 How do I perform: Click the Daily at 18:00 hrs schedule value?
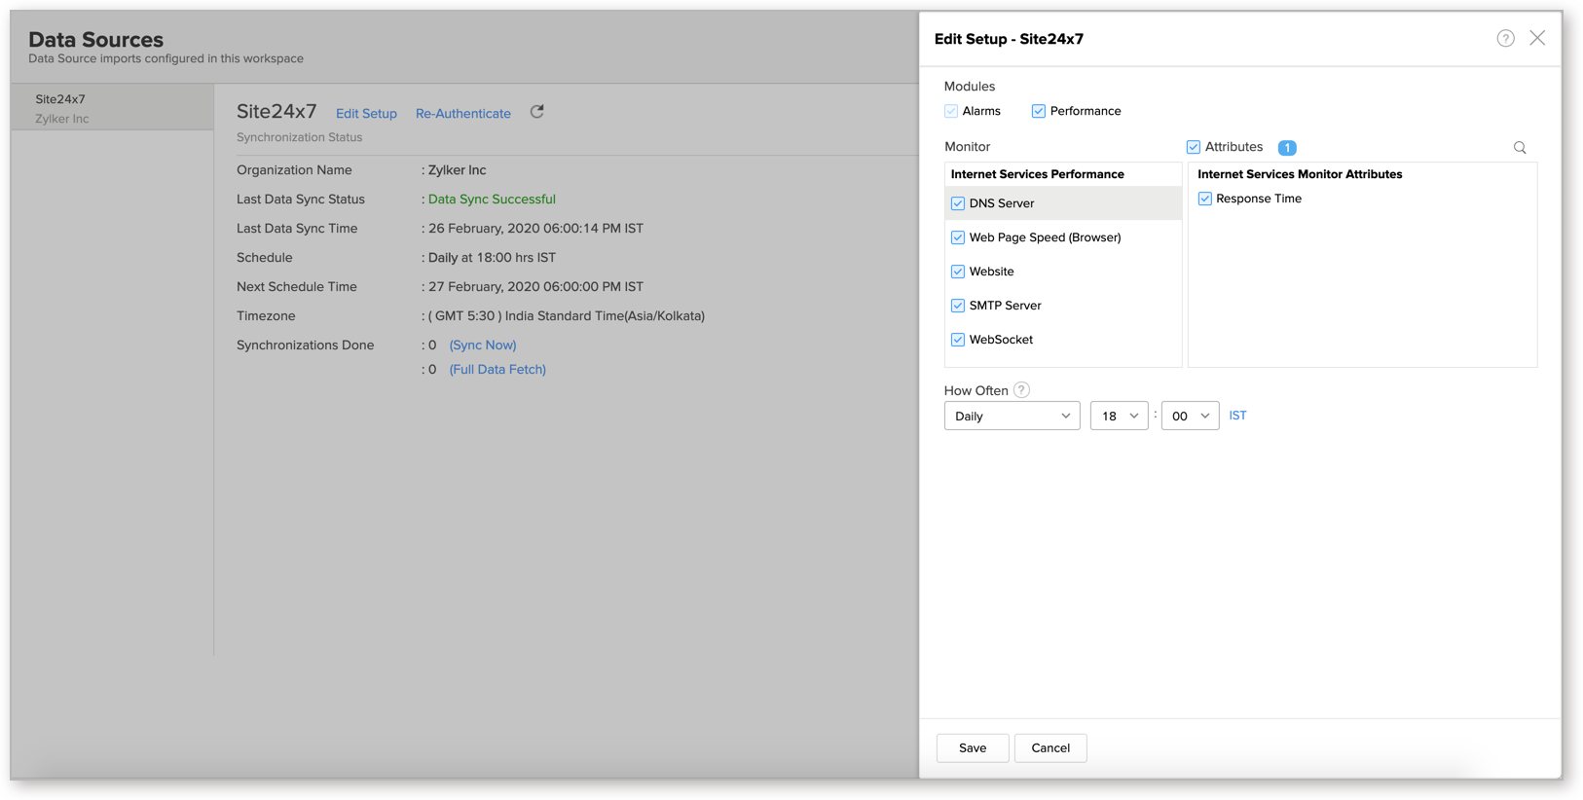492,258
